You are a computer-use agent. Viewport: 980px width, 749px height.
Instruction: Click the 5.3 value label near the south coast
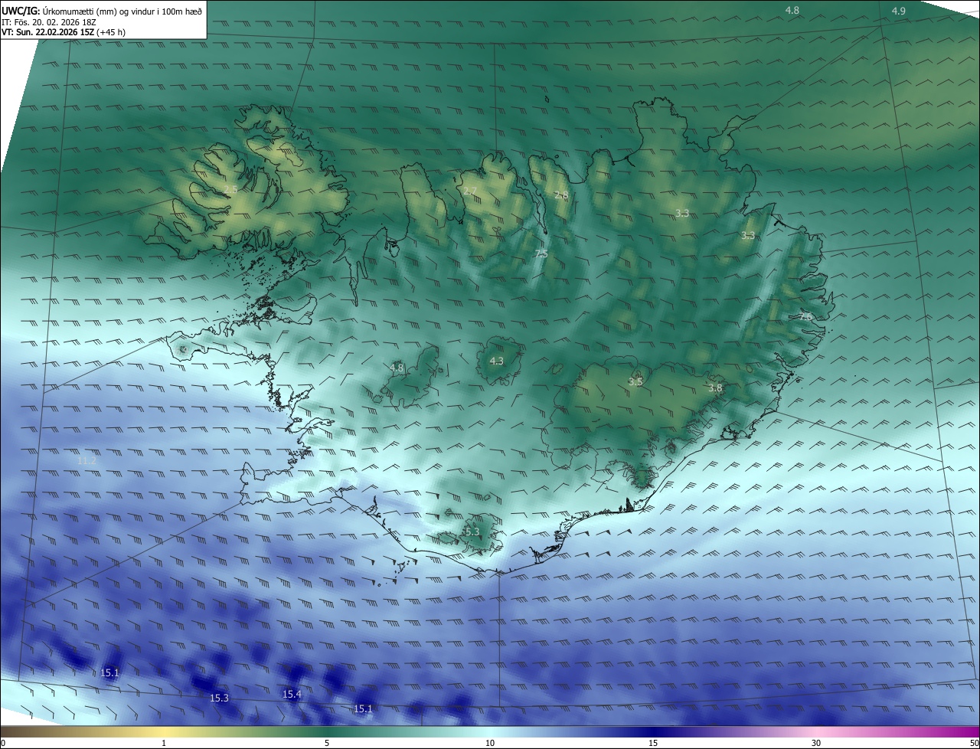[x=472, y=531]
